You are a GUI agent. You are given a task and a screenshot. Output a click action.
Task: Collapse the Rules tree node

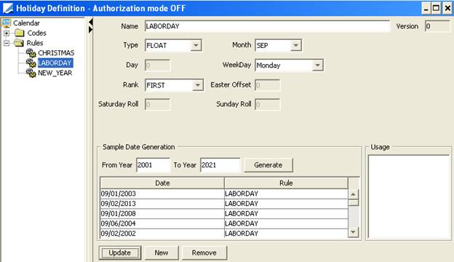tap(7, 43)
